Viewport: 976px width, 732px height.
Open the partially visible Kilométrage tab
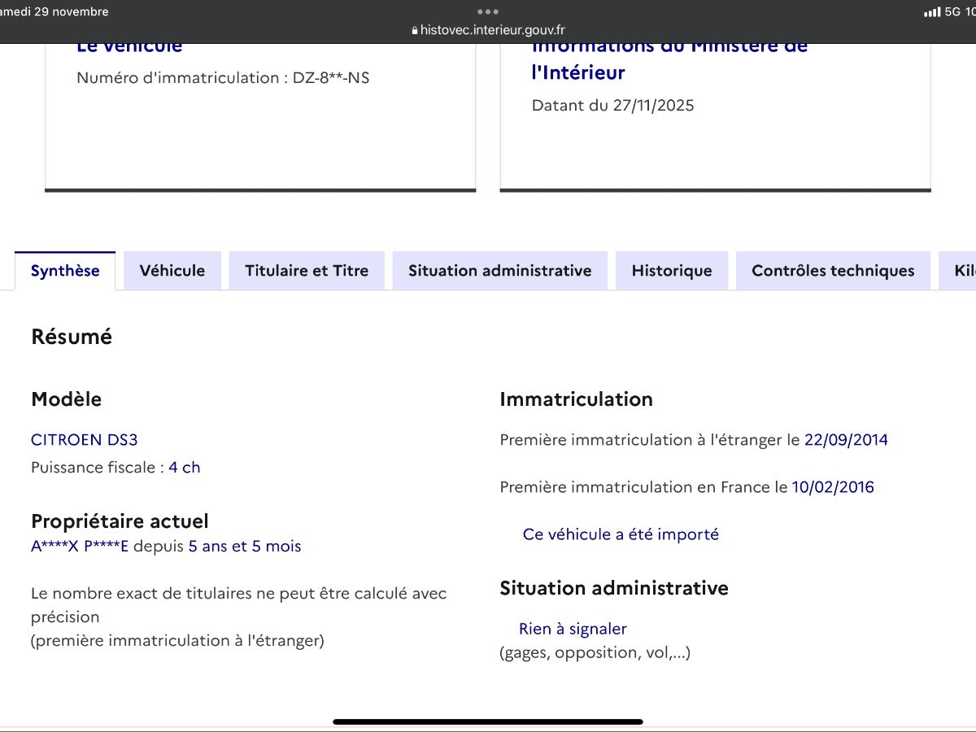click(963, 270)
